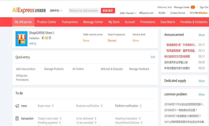Open the My AliExpress tab

[x=23, y=22]
